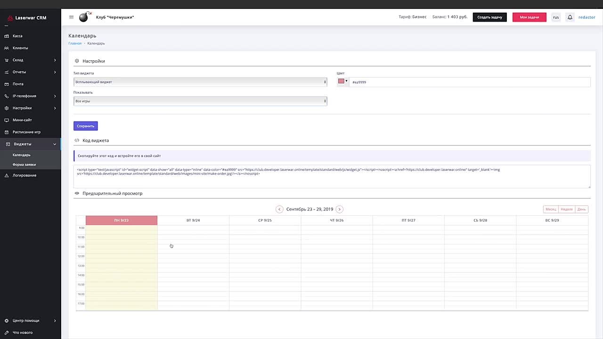This screenshot has height=339, width=603.
Task: Click the 17:00 time label
Action: pos(81,304)
